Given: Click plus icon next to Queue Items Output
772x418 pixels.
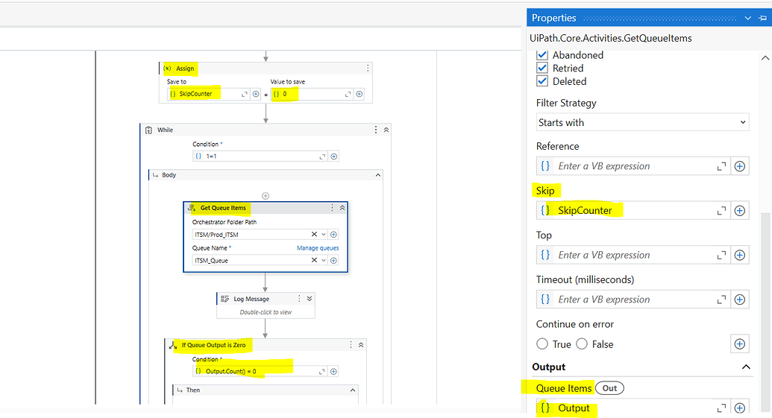Looking at the screenshot, I should pos(739,408).
